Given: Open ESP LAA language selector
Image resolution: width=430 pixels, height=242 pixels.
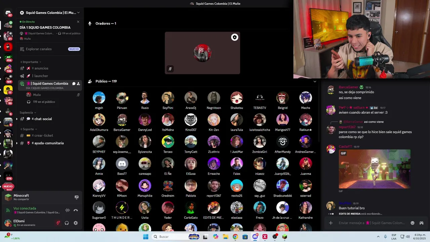Looking at the screenshot, I should (394, 237).
